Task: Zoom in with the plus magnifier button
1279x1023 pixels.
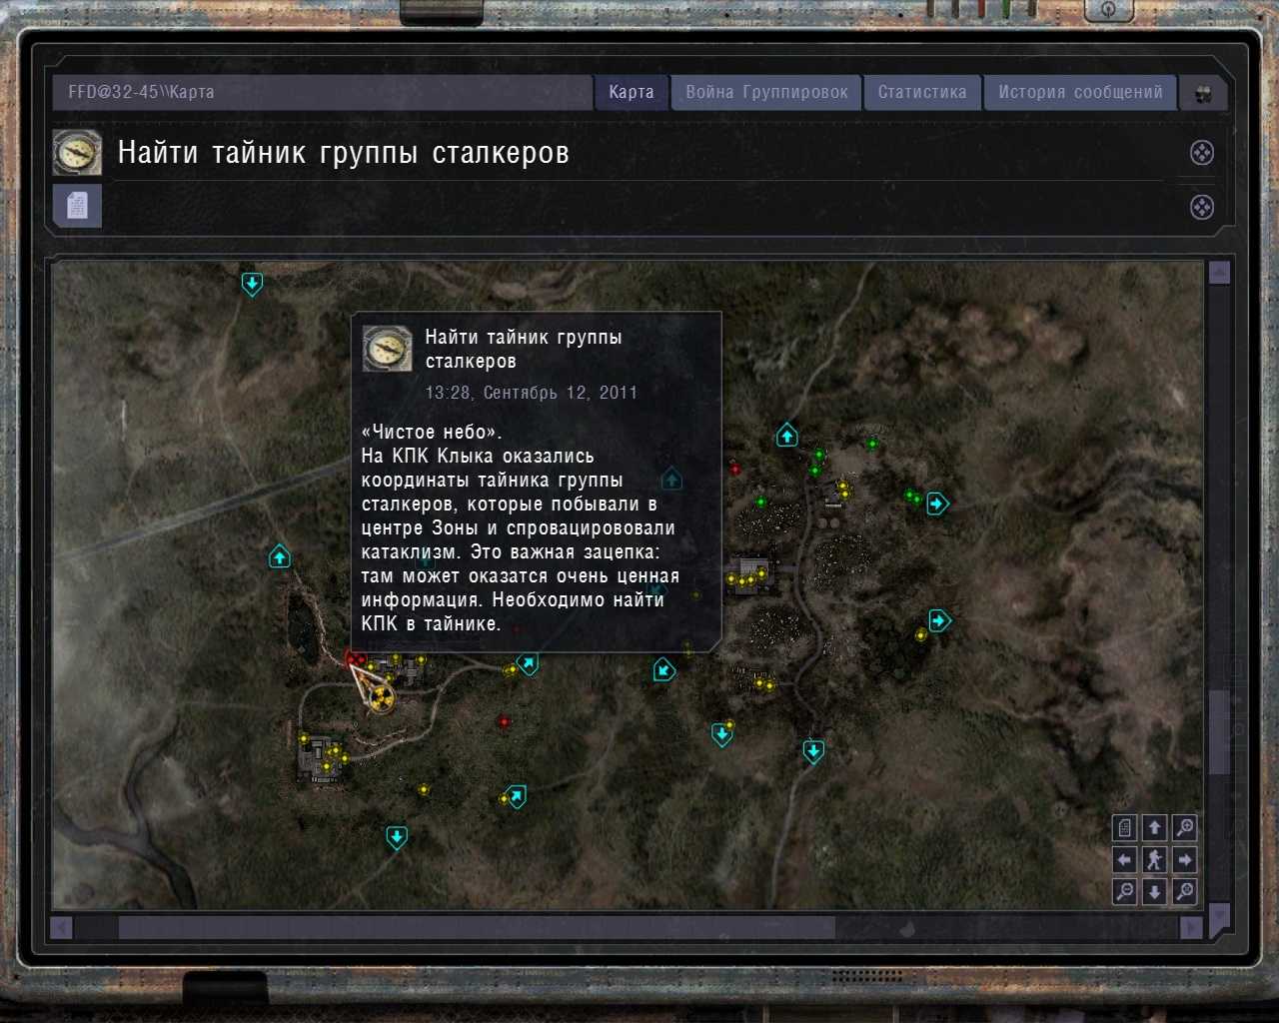Action: (1185, 828)
